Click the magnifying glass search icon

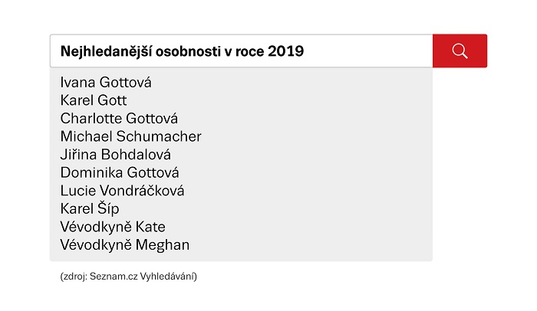pos(460,51)
